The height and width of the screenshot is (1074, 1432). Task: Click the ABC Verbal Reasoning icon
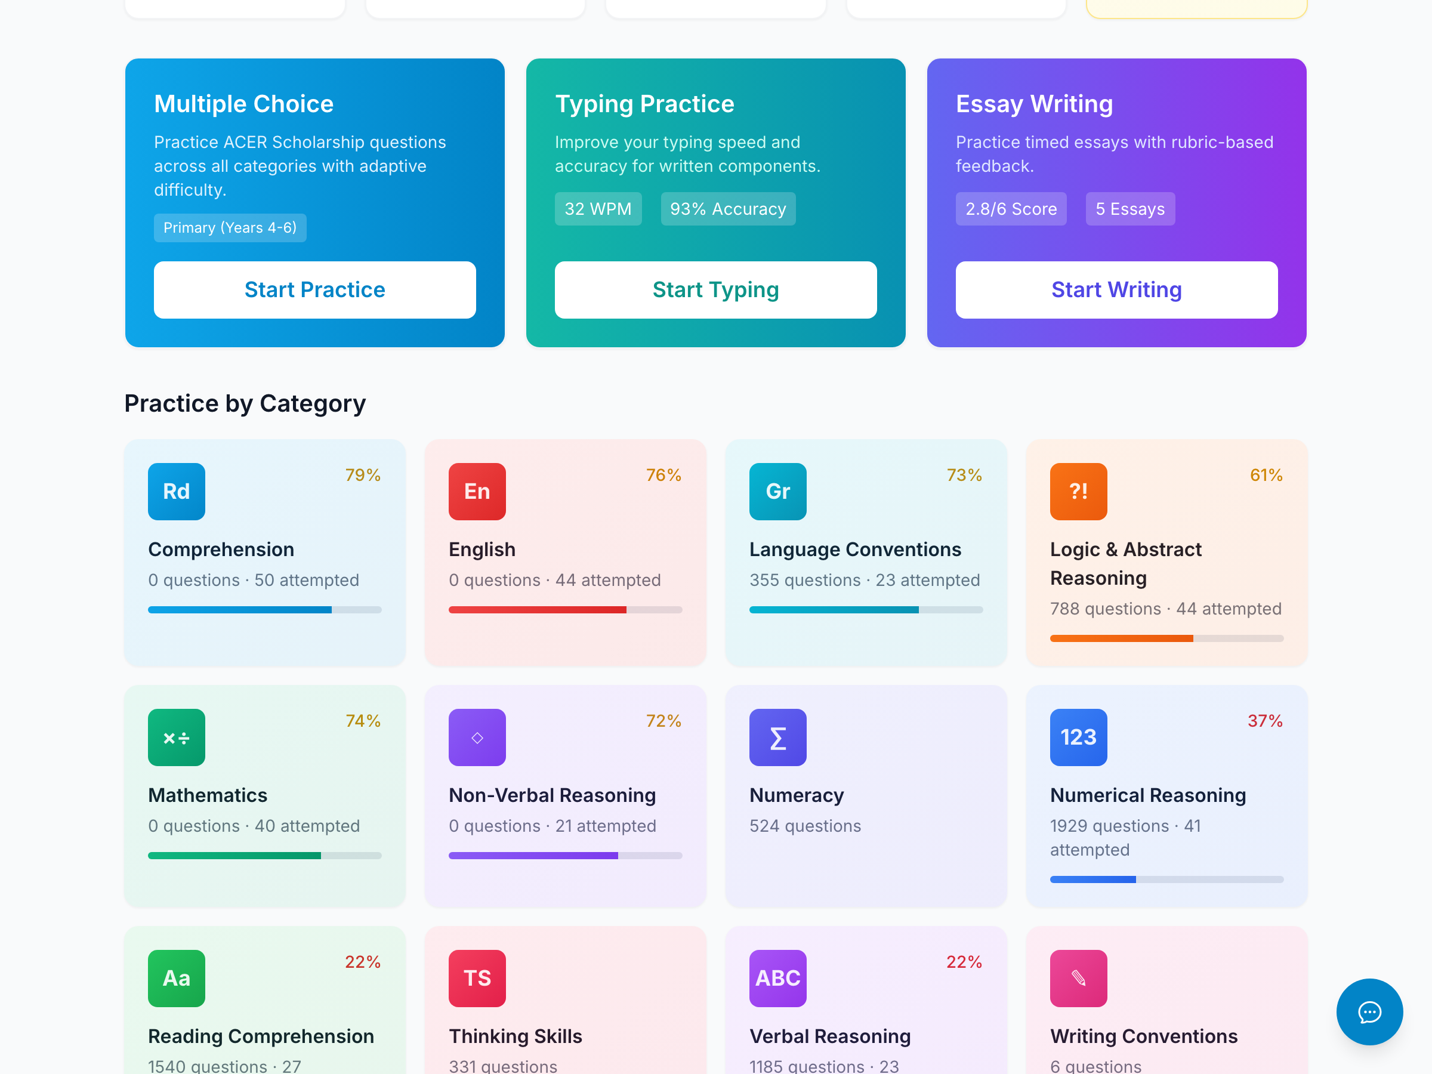[x=777, y=978]
